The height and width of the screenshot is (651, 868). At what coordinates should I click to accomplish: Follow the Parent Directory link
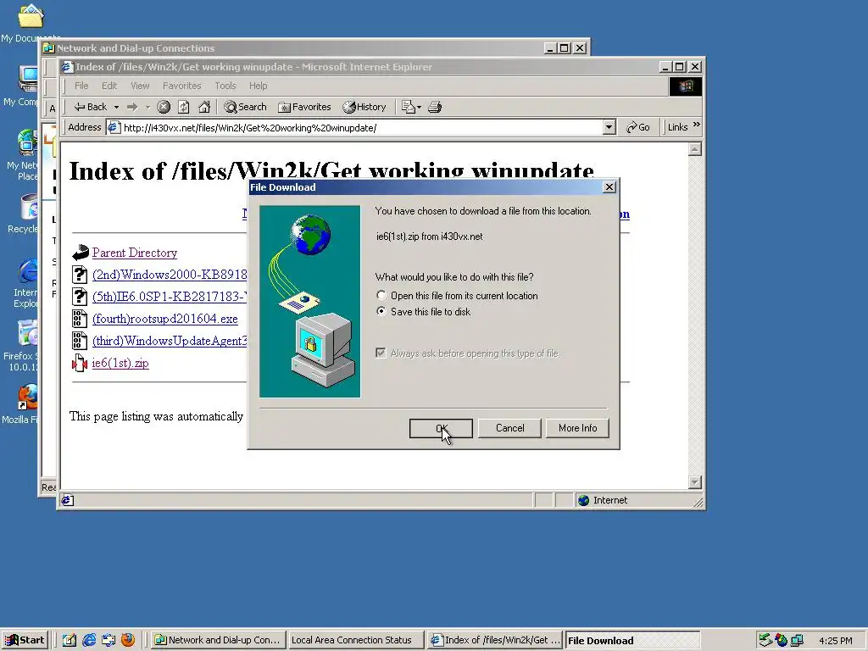(135, 253)
